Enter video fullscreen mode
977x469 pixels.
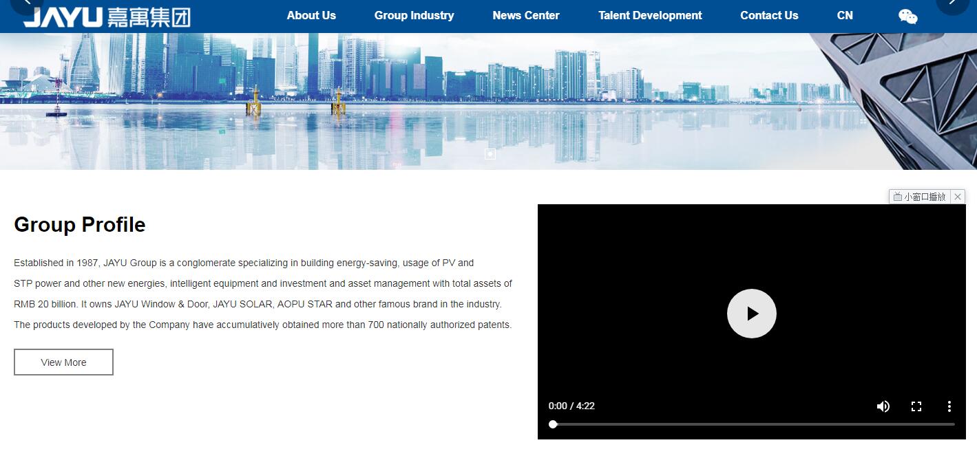tap(916, 406)
